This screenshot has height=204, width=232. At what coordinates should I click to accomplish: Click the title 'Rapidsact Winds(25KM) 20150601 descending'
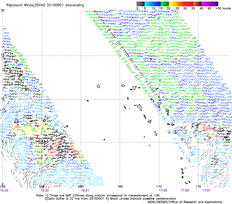(x=45, y=5)
